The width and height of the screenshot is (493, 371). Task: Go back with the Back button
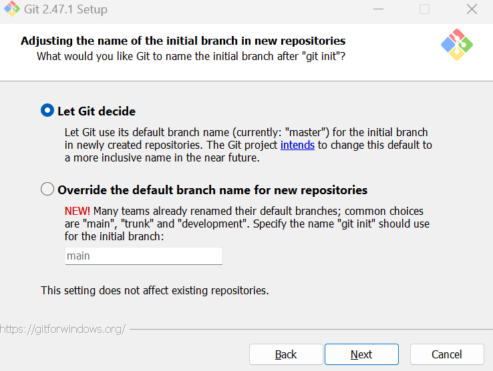click(x=286, y=354)
